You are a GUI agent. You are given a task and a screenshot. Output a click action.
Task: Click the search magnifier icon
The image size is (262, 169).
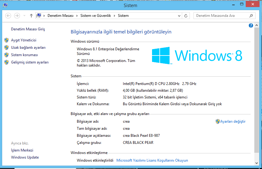[251, 16]
